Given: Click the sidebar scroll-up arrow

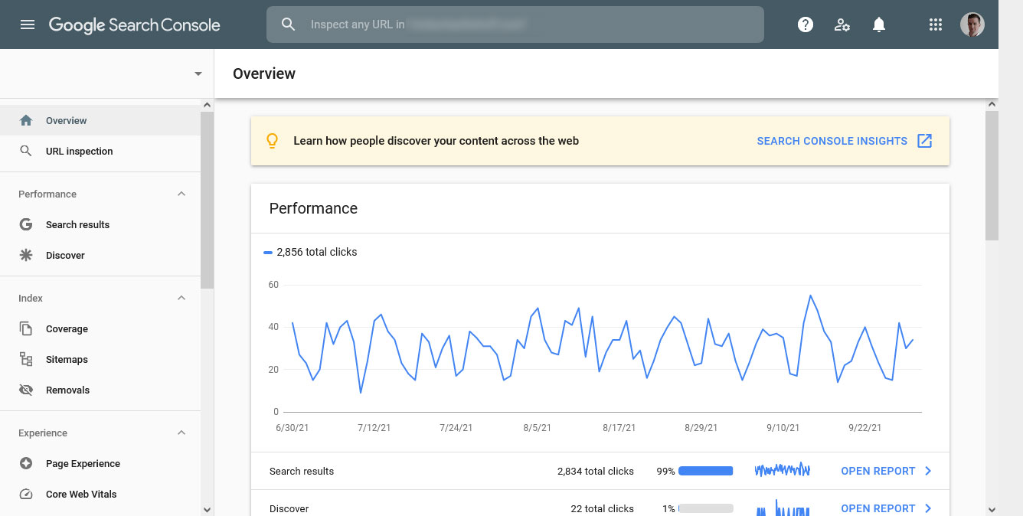Looking at the screenshot, I should (x=208, y=104).
